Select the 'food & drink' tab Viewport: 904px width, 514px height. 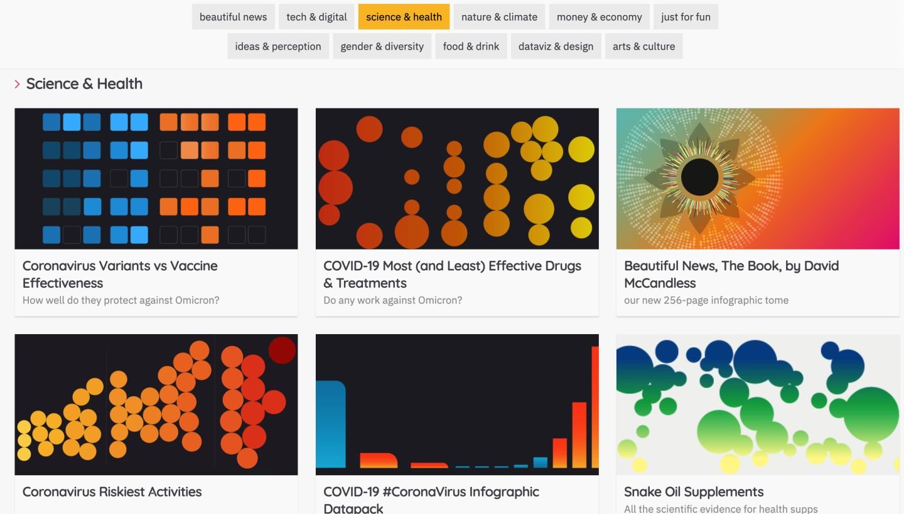tap(471, 46)
